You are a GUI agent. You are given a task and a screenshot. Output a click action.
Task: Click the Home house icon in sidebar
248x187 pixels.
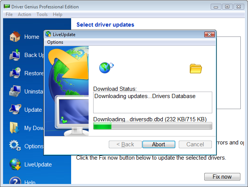(15, 36)
